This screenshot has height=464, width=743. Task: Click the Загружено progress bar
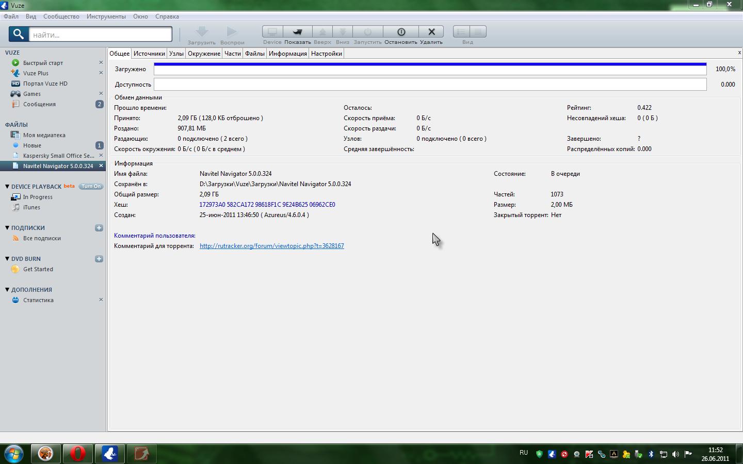coord(430,69)
